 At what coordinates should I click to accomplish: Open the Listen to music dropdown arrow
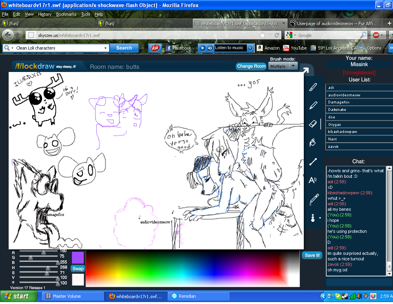click(250, 48)
